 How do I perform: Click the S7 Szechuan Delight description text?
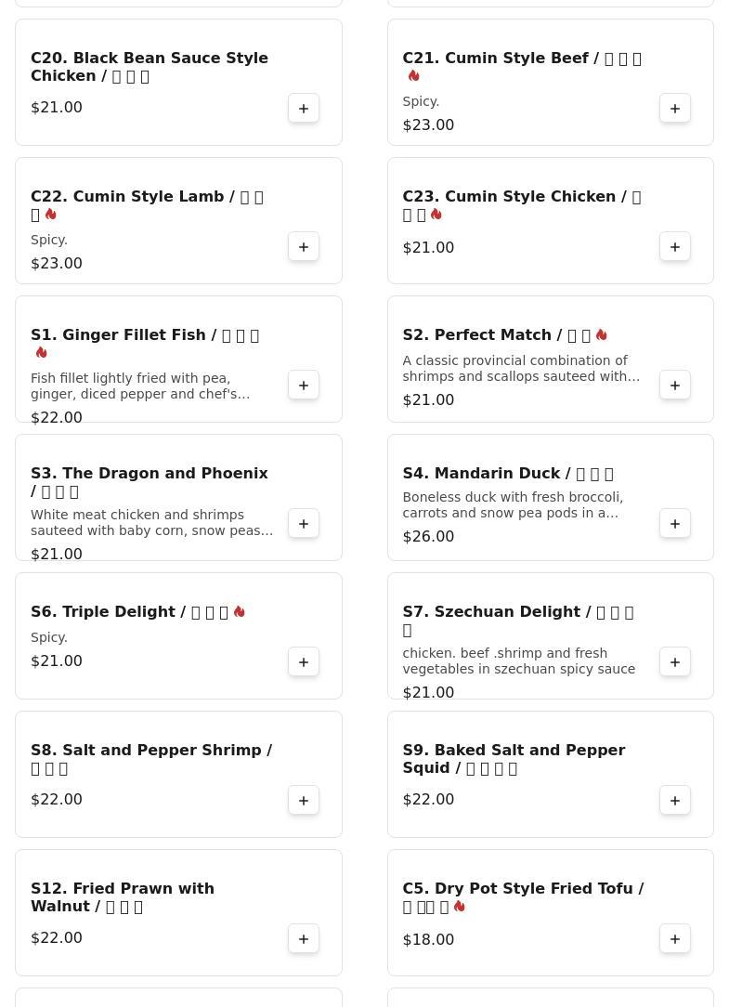pyautogui.click(x=518, y=661)
